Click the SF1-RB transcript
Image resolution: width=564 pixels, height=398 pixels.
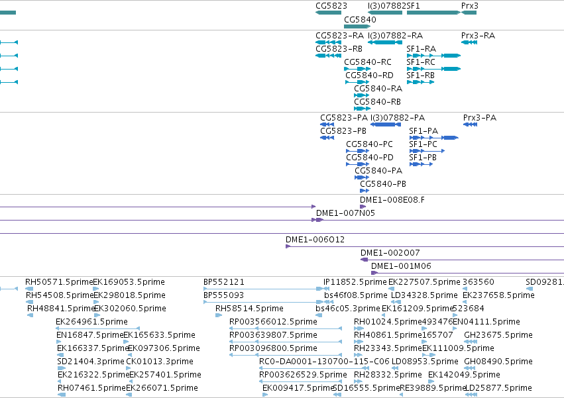pyautogui.click(x=420, y=82)
